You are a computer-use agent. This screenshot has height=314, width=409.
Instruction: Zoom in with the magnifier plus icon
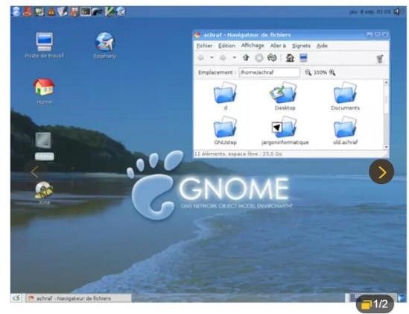pyautogui.click(x=332, y=72)
